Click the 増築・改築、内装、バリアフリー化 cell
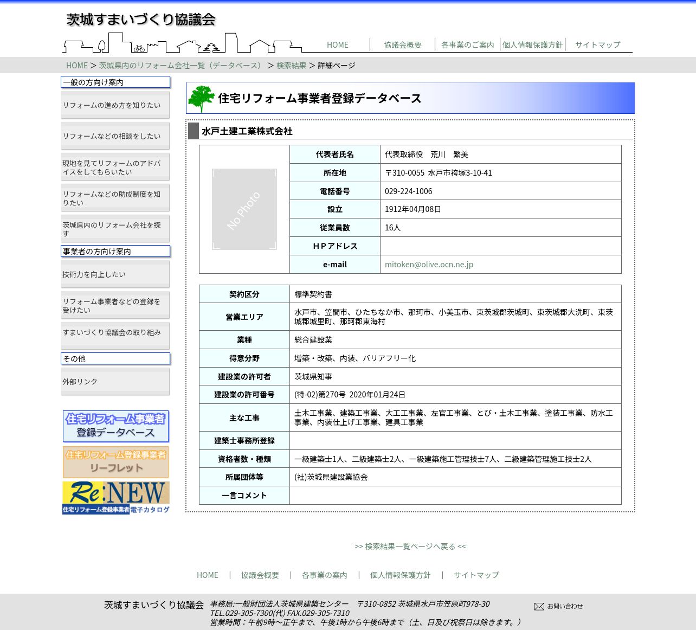Screen dimensions: 696x630 pos(455,358)
